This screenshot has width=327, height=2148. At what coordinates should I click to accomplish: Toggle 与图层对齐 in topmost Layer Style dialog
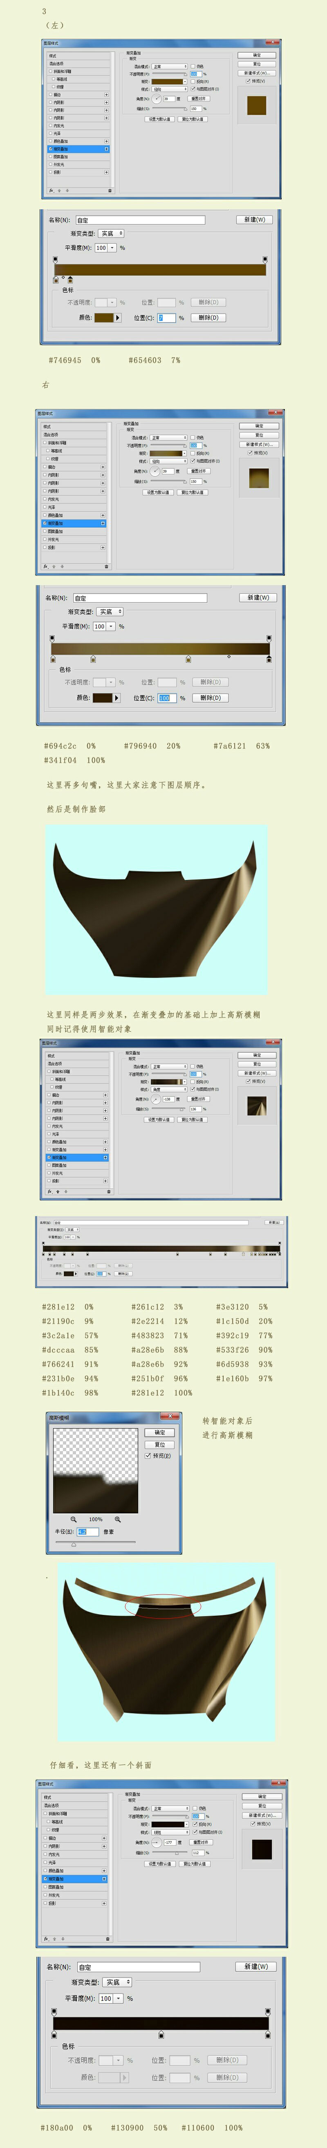coord(193,88)
